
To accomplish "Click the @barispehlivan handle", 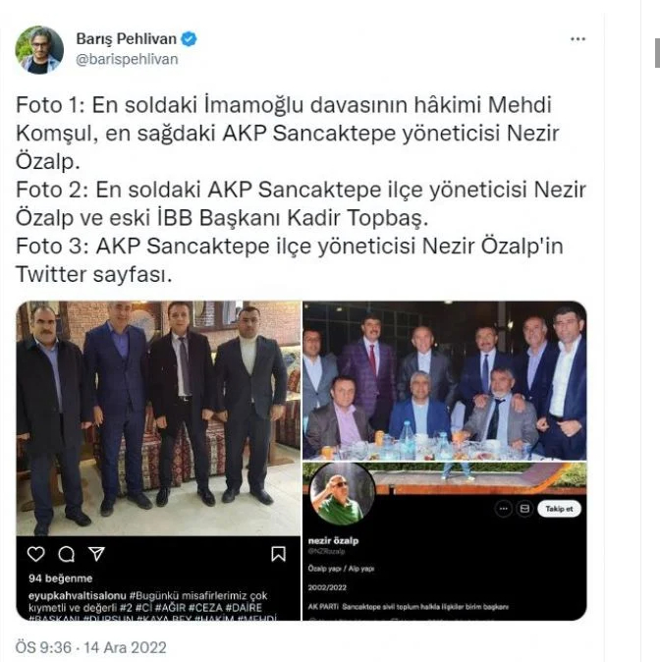I will 127,59.
